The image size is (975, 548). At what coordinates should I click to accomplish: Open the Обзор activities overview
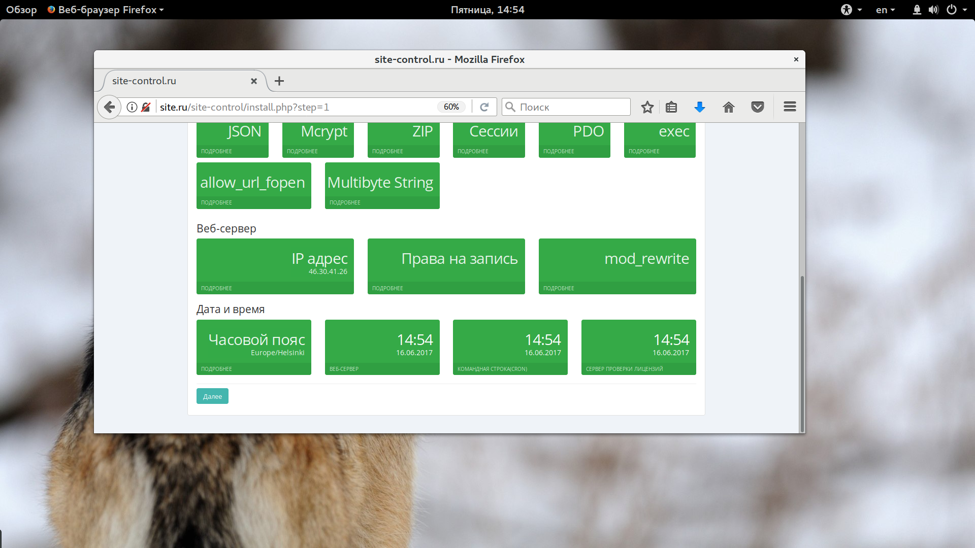(x=21, y=10)
